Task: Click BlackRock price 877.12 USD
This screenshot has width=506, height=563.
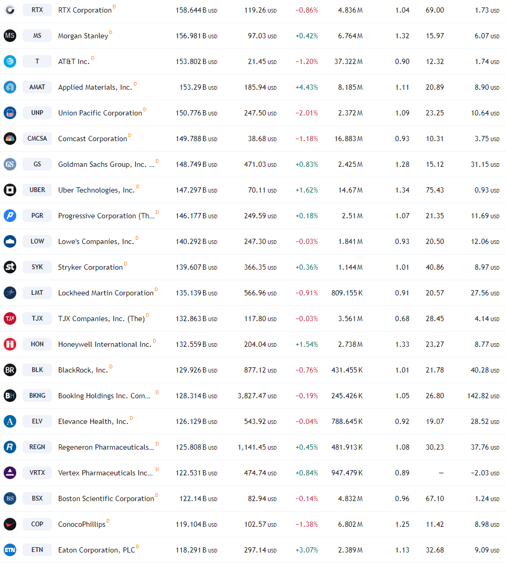Action: [260, 370]
